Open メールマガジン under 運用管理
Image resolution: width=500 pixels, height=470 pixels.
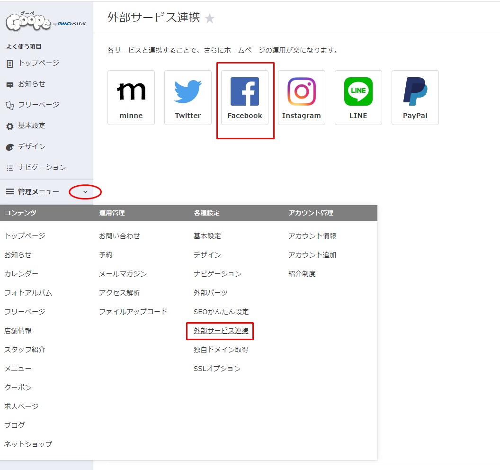[x=123, y=274]
